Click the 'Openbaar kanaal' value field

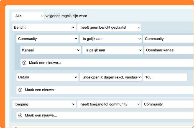(169, 50)
